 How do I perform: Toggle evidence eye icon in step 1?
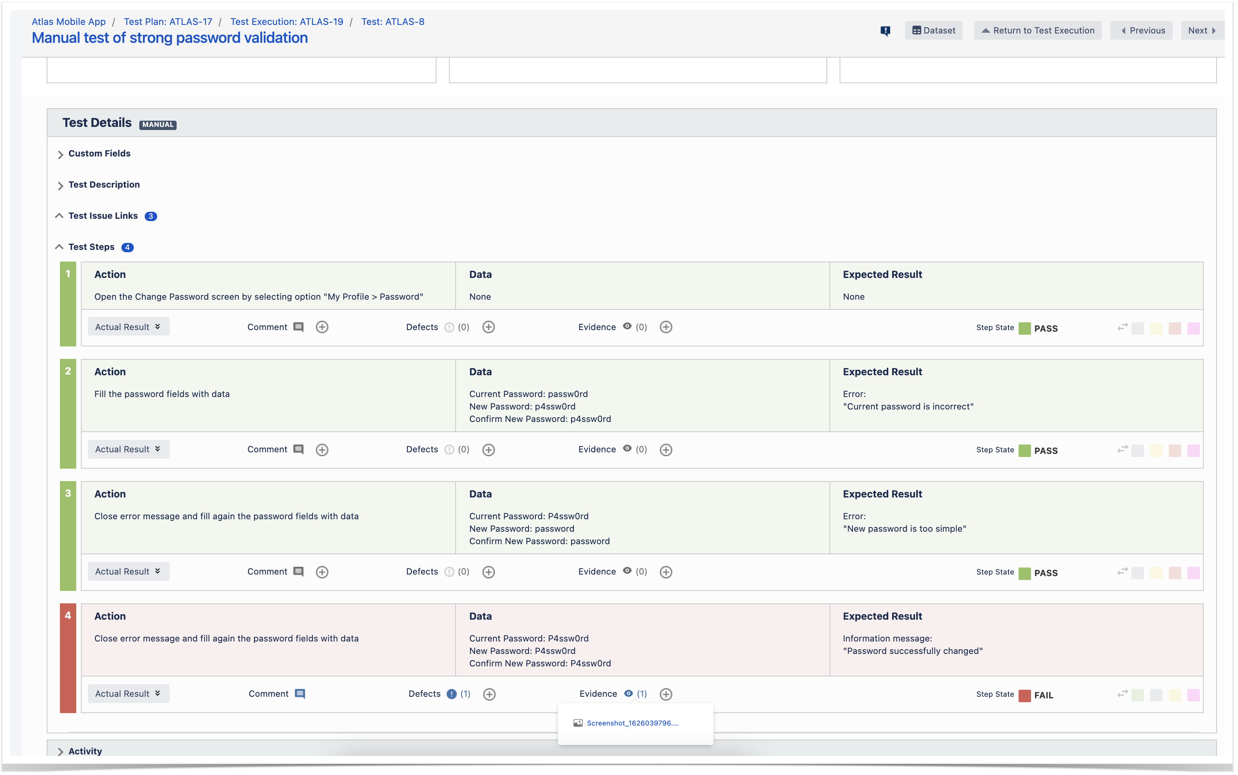(x=627, y=326)
